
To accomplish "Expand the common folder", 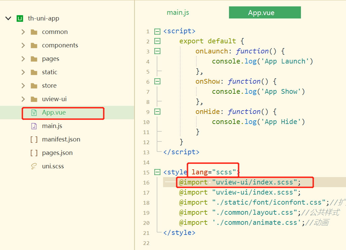I will pyautogui.click(x=23, y=32).
